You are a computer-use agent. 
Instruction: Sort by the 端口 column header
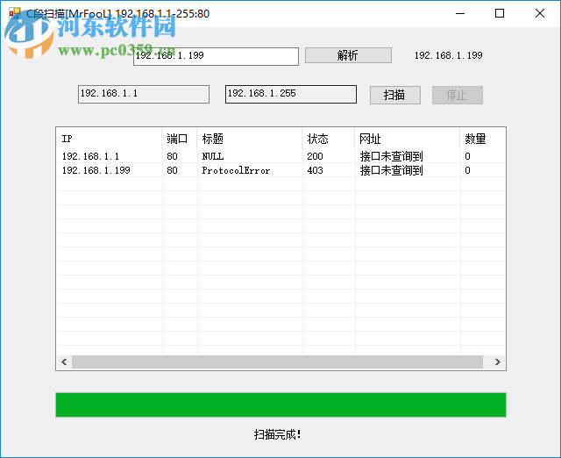179,139
